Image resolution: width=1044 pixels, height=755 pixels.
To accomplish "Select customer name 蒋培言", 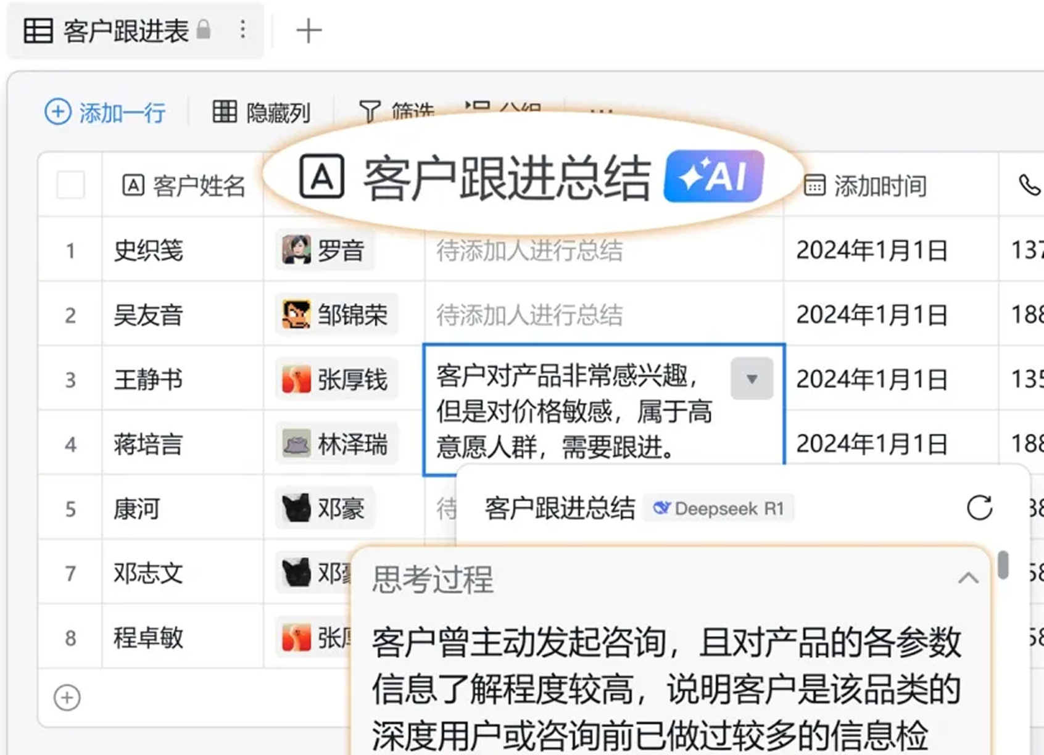I will (149, 444).
